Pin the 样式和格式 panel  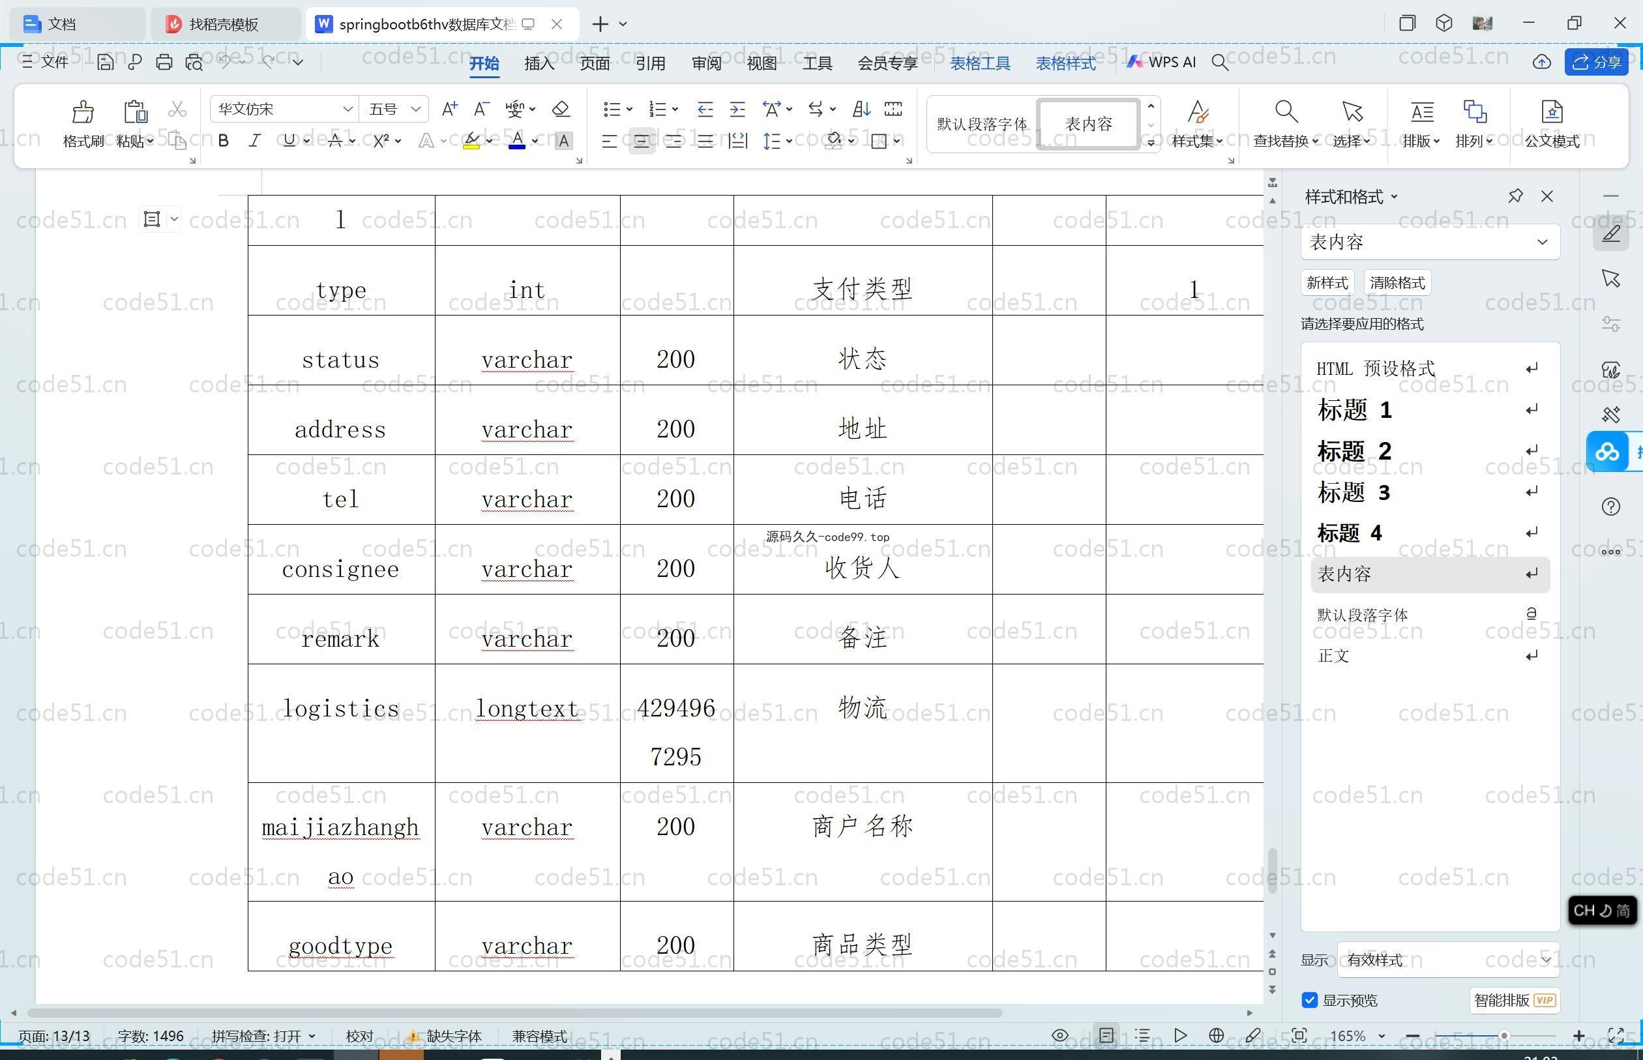pyautogui.click(x=1515, y=196)
